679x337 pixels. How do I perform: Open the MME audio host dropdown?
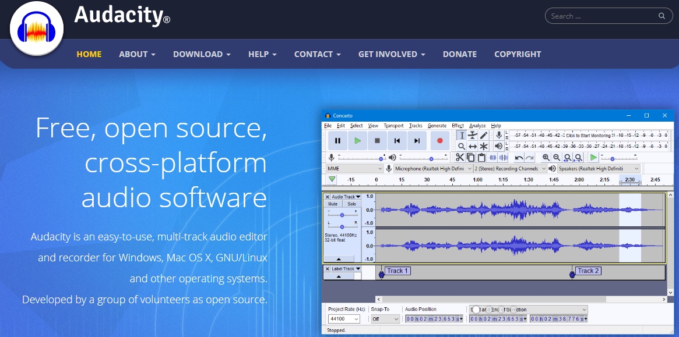(355, 168)
